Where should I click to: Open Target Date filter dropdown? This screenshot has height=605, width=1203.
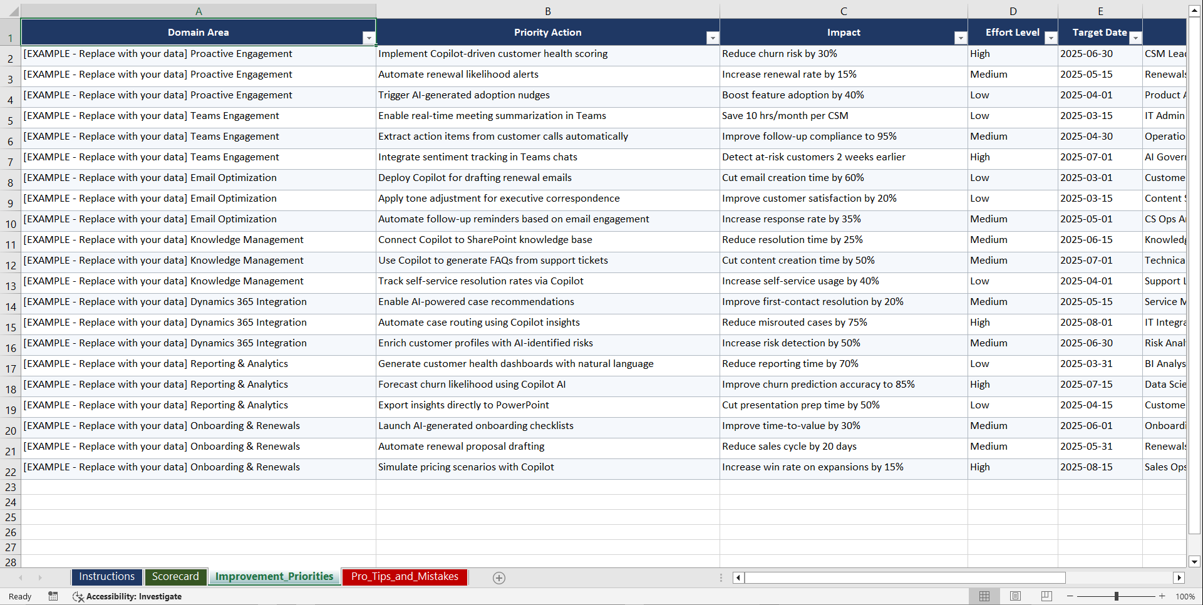point(1135,38)
